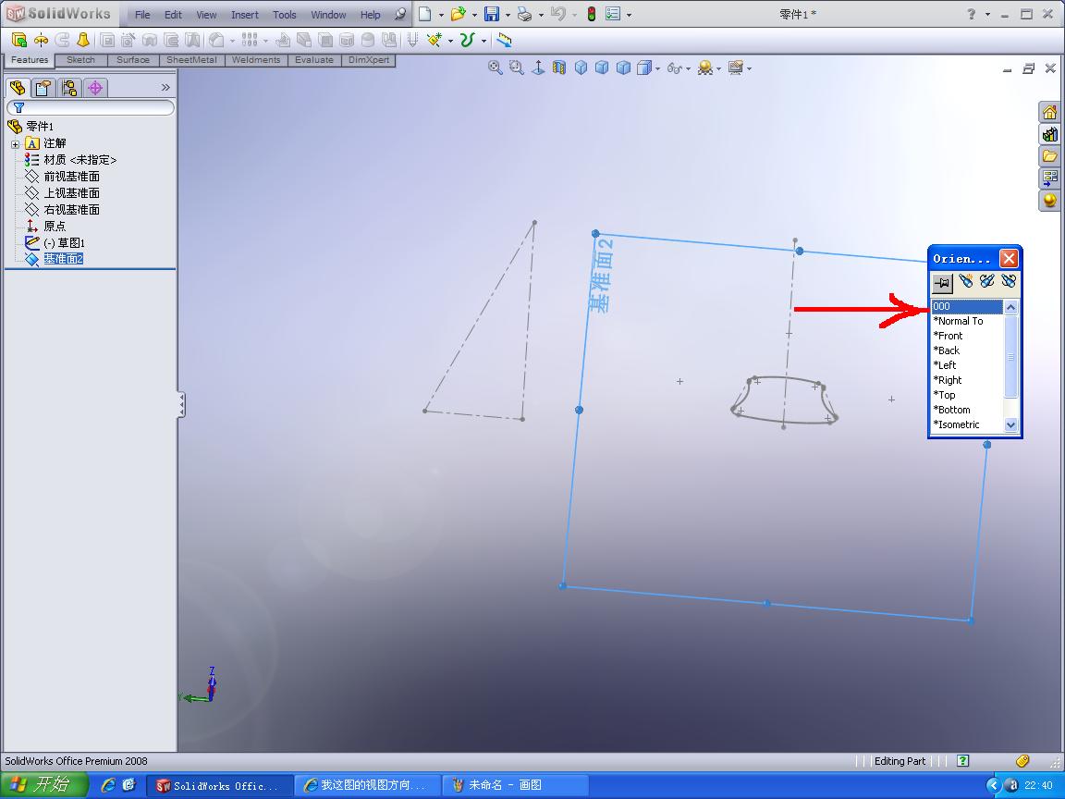Open the File menu
1065x799 pixels.
coord(142,14)
